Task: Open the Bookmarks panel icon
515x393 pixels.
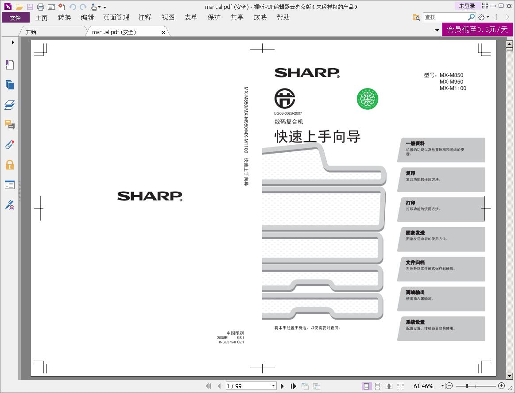Action: pyautogui.click(x=10, y=65)
